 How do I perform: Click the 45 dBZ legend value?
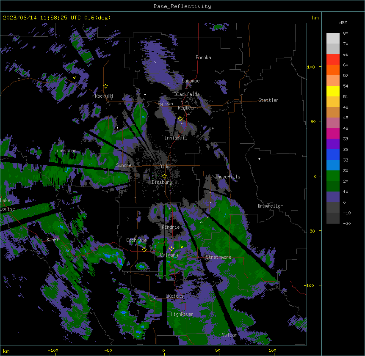pyautogui.click(x=346, y=118)
